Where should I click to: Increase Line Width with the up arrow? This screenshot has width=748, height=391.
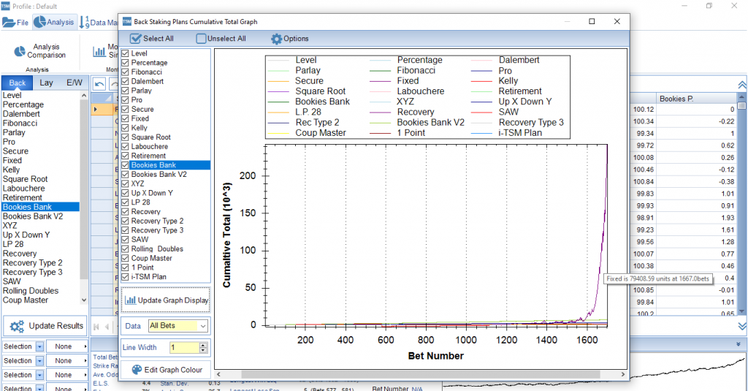[x=204, y=345]
